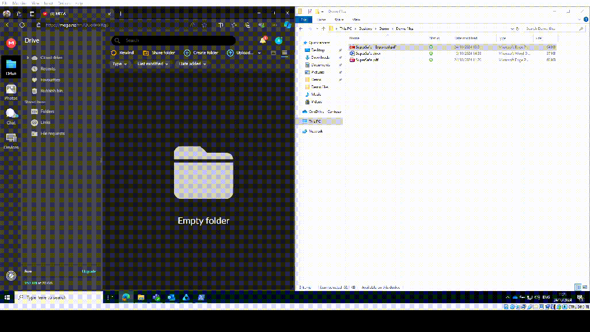Click Create folder in MEGA toolbar

tap(201, 52)
